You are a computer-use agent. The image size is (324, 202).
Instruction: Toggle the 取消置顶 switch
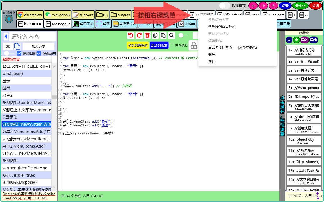tap(224, 6)
